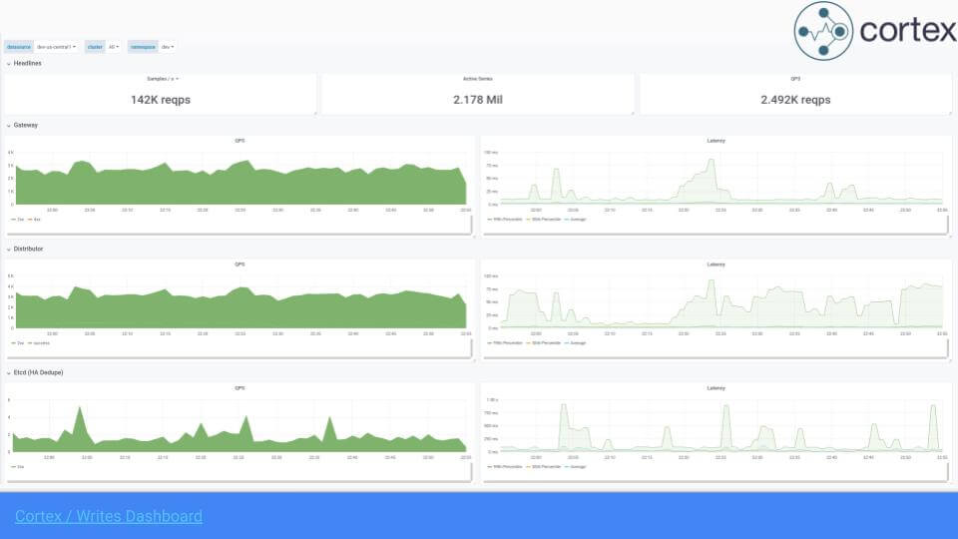Toggle Average series in Gateway Latency legend
The width and height of the screenshot is (958, 539).
click(577, 219)
